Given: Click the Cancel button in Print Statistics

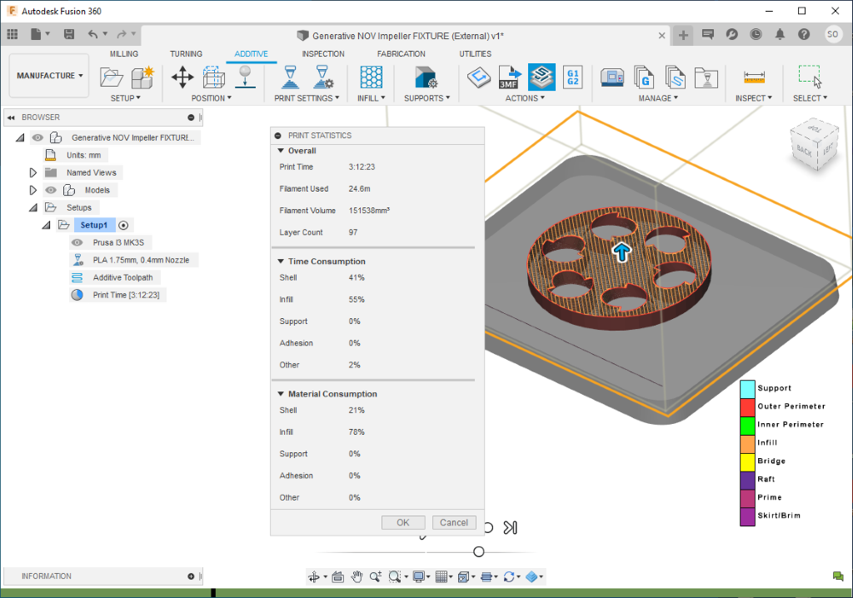Looking at the screenshot, I should (x=454, y=522).
